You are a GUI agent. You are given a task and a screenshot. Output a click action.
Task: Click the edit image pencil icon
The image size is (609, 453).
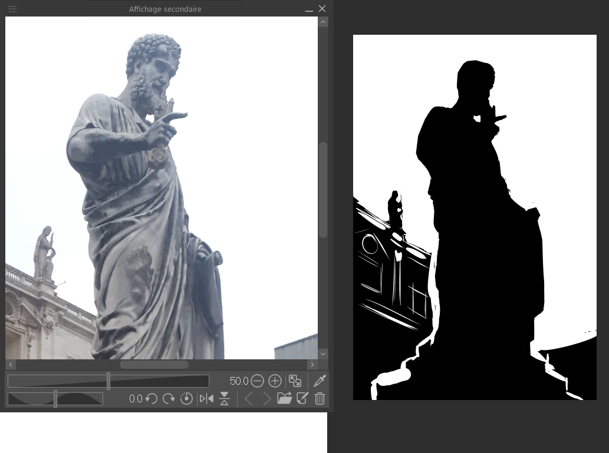302,399
